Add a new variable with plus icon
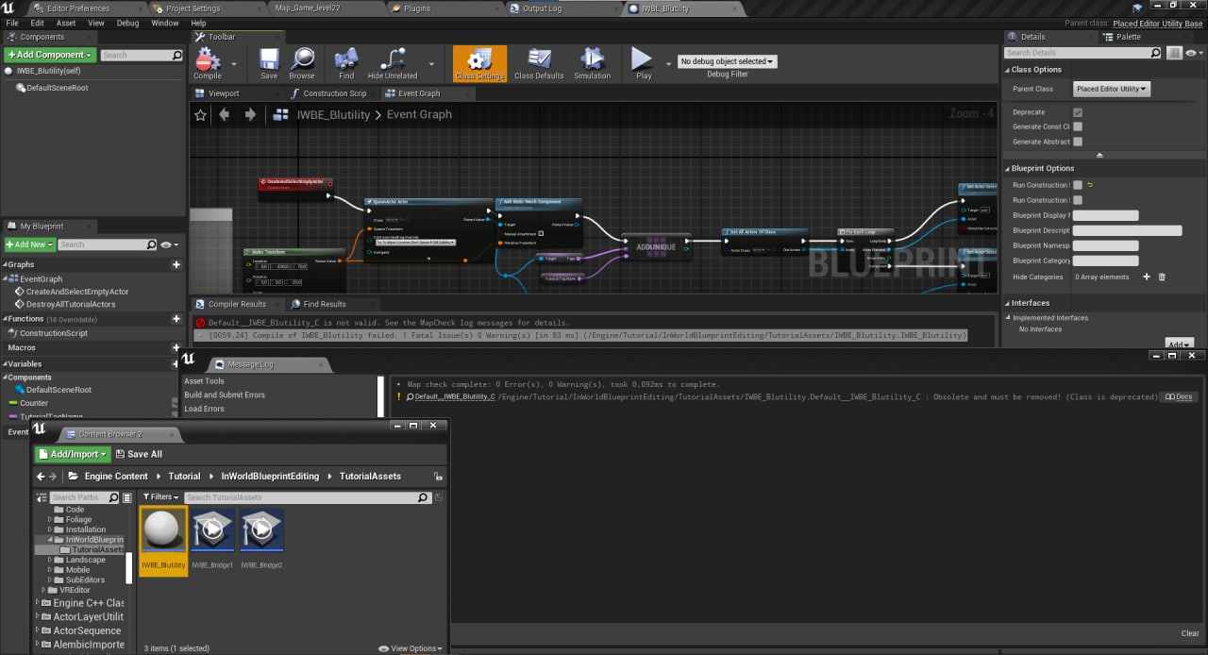This screenshot has width=1208, height=655. click(176, 363)
